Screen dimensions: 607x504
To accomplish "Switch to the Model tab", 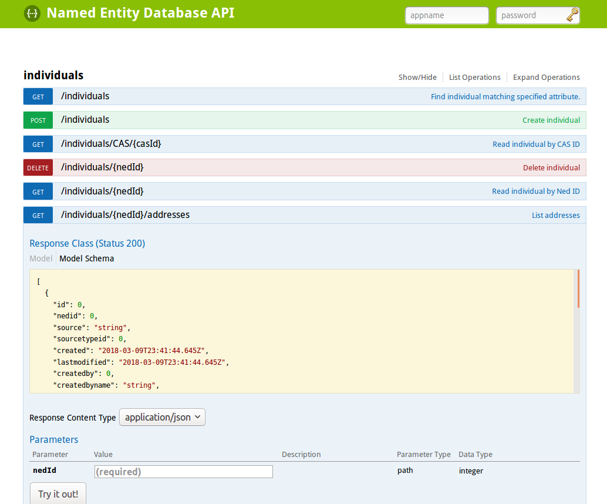I will click(x=41, y=258).
